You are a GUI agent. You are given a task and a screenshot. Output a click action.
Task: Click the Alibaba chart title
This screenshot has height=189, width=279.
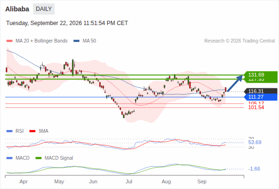(x=17, y=9)
